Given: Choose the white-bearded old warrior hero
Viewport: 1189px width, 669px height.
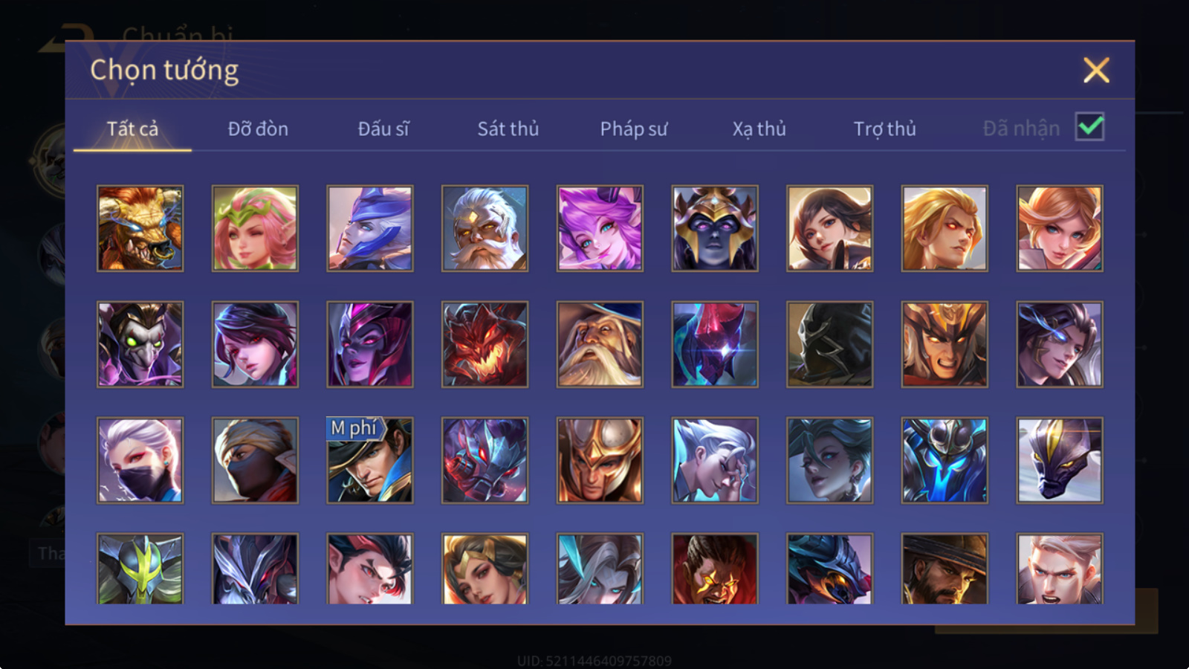Looking at the screenshot, I should click(485, 228).
